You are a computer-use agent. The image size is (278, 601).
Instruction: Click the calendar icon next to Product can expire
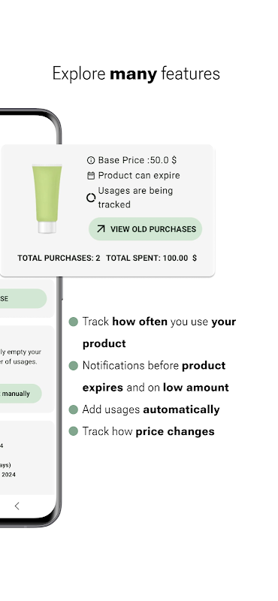(x=91, y=176)
